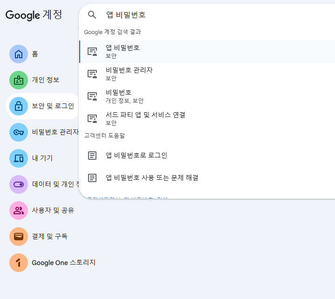Click the 개인 정보 ID card icon
The width and height of the screenshot is (335, 299).
[19, 80]
